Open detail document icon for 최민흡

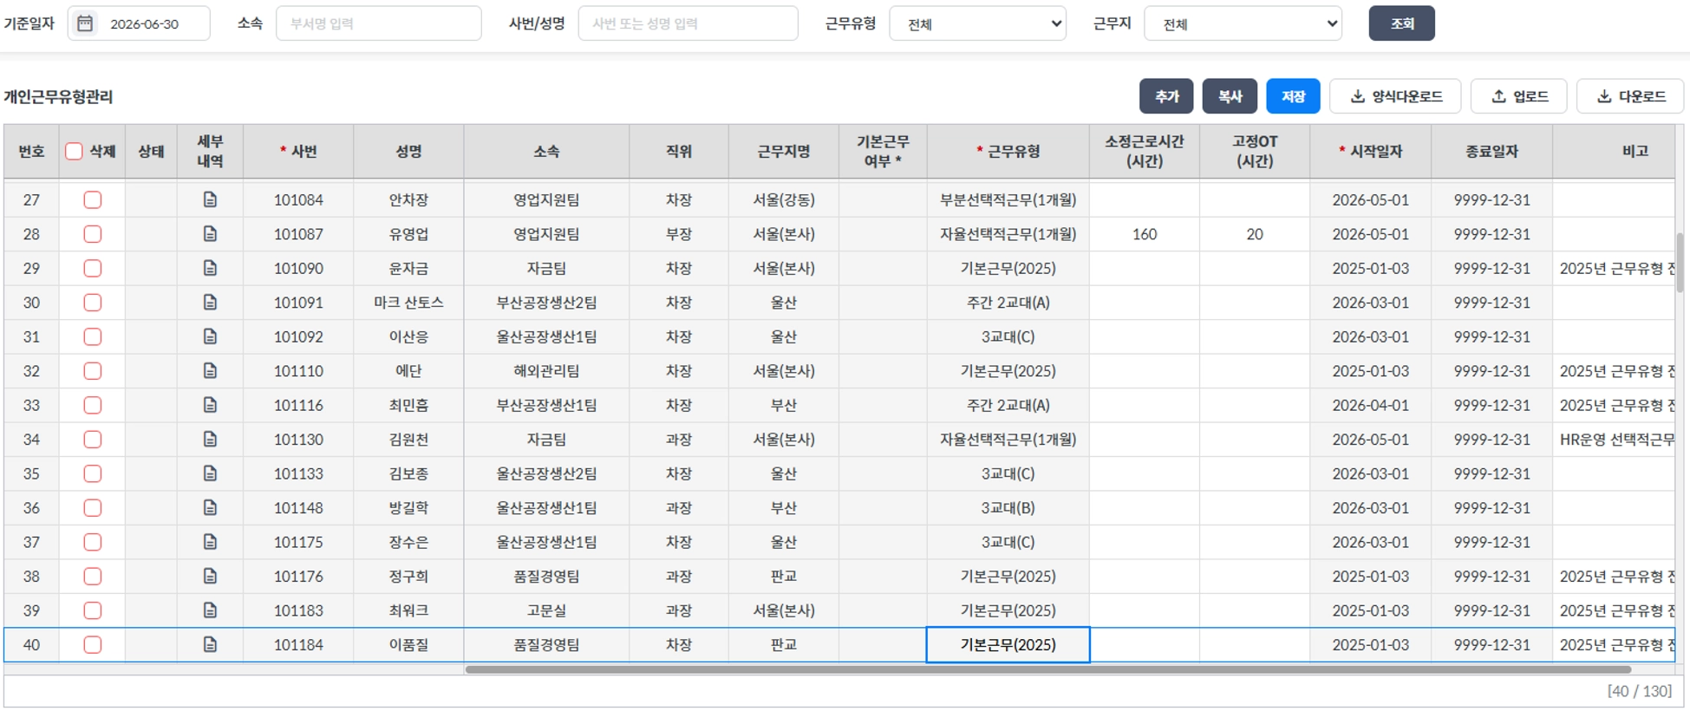210,405
